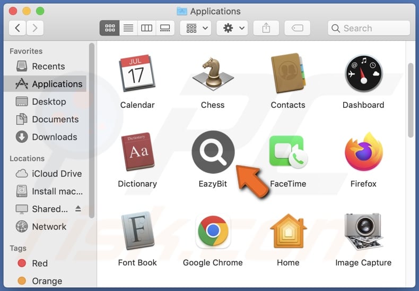Click the "Contacts" name label
This screenshot has height=291, width=419.
point(288,105)
